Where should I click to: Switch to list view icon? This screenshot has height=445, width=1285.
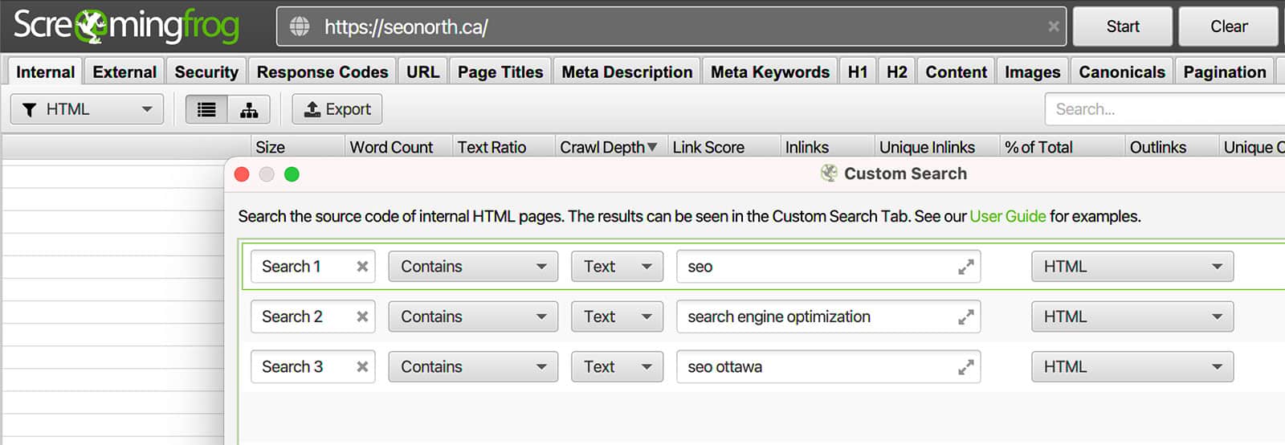(206, 109)
